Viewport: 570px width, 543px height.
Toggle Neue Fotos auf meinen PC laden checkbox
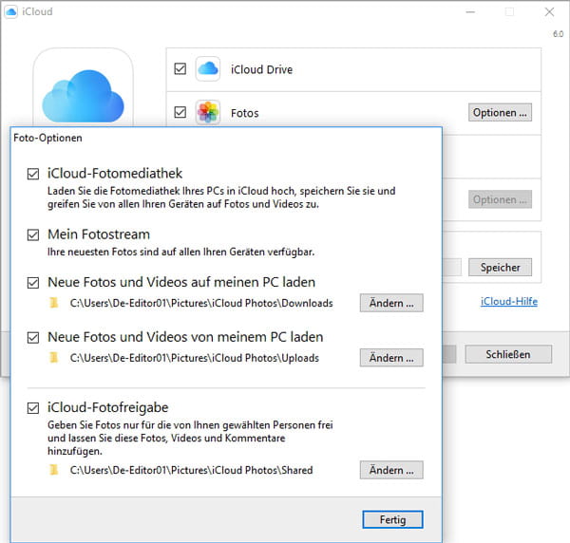point(33,283)
